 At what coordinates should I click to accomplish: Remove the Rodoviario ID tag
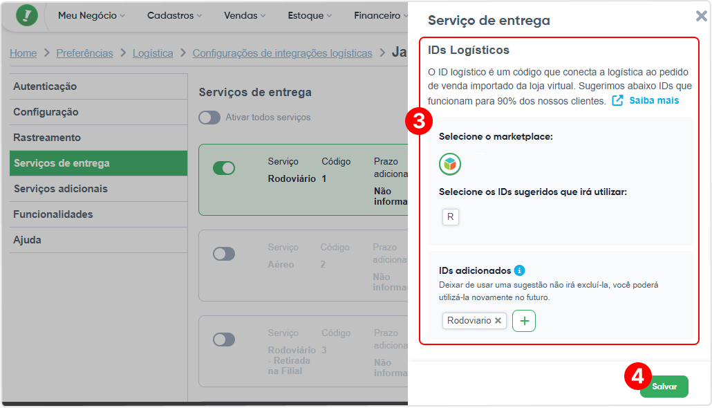[498, 320]
